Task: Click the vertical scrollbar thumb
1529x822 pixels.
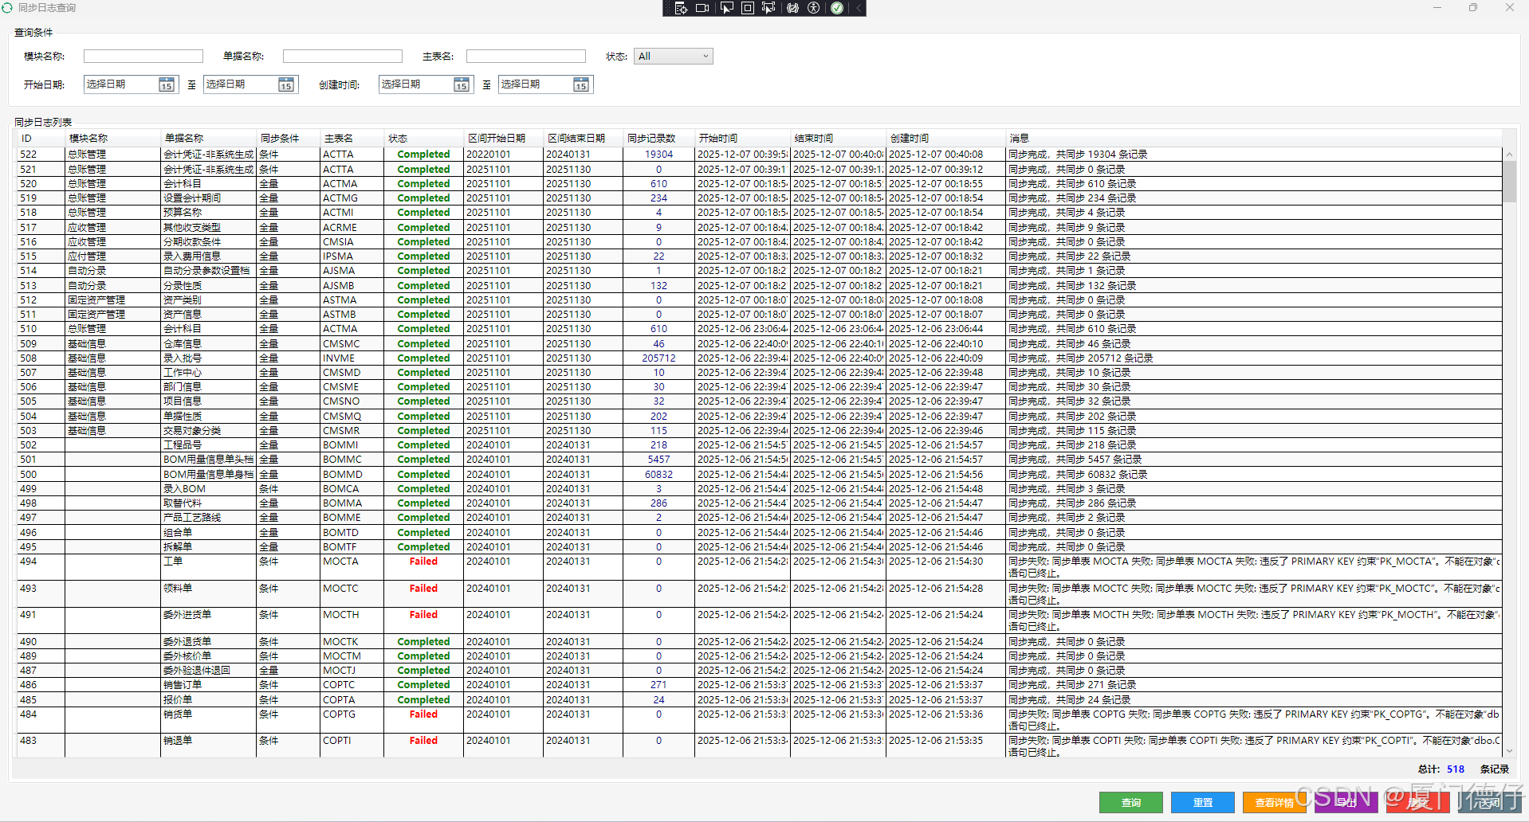Action: [1509, 182]
